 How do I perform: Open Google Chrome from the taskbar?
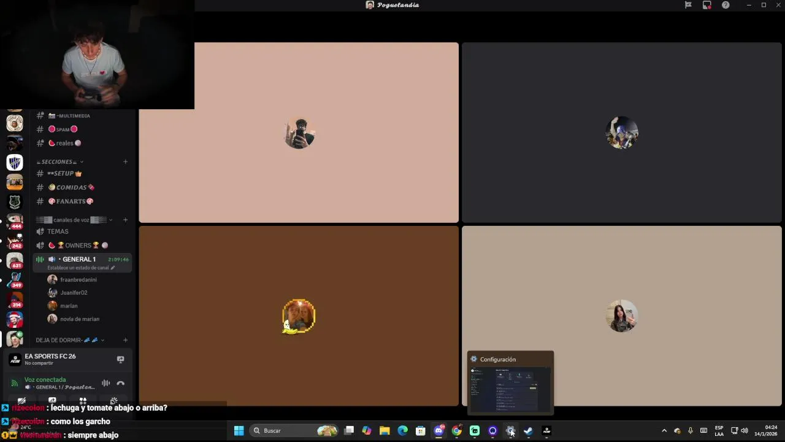click(x=457, y=430)
